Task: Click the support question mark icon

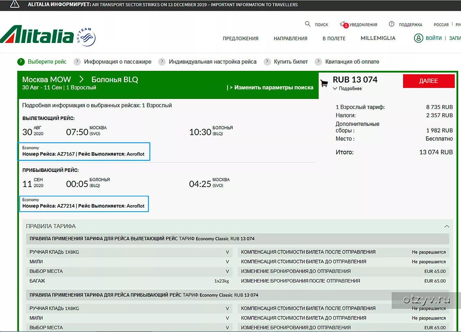Action: coord(391,24)
